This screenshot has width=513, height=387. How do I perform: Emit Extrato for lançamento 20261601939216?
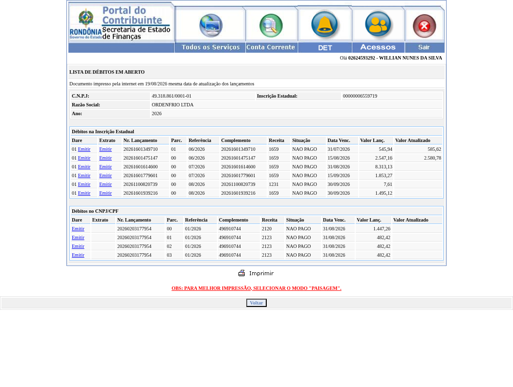tap(106, 193)
